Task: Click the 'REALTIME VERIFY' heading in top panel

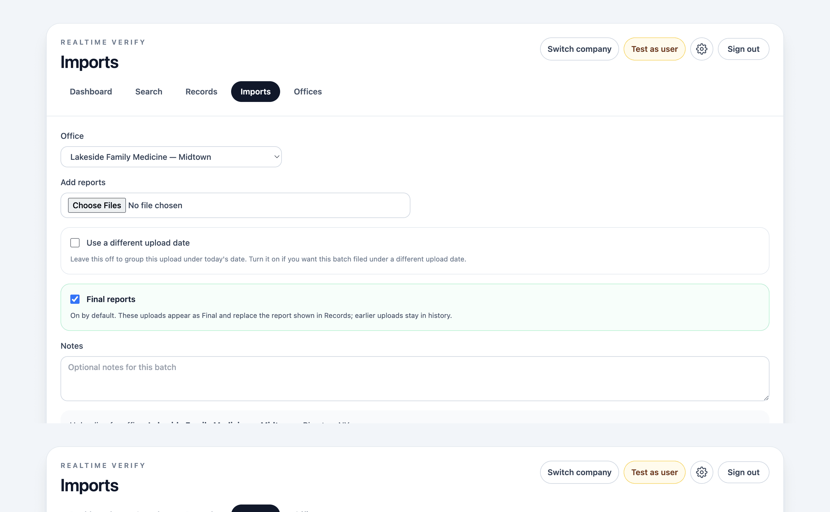Action: tap(103, 42)
